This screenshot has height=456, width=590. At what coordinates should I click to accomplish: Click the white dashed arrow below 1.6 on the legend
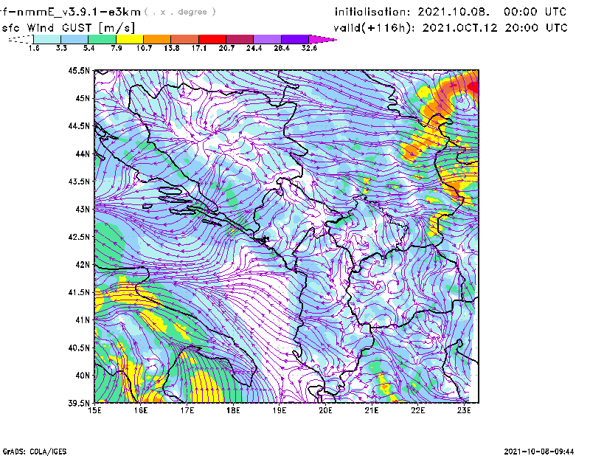[x=21, y=39]
